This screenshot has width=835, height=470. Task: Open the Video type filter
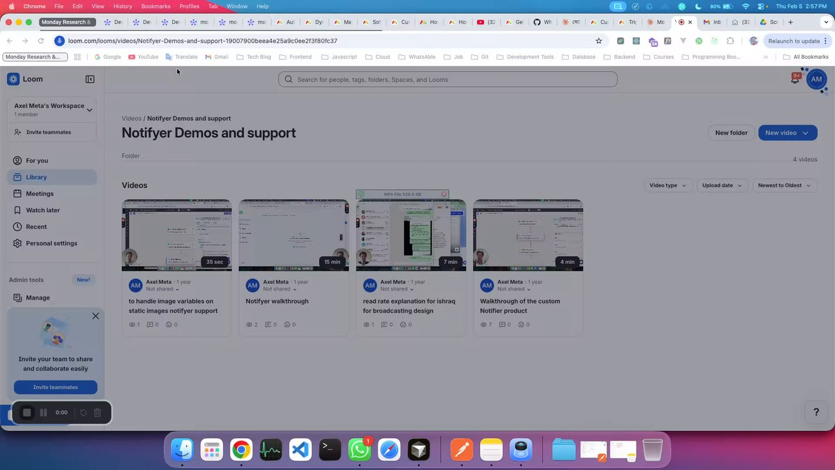coord(667,185)
